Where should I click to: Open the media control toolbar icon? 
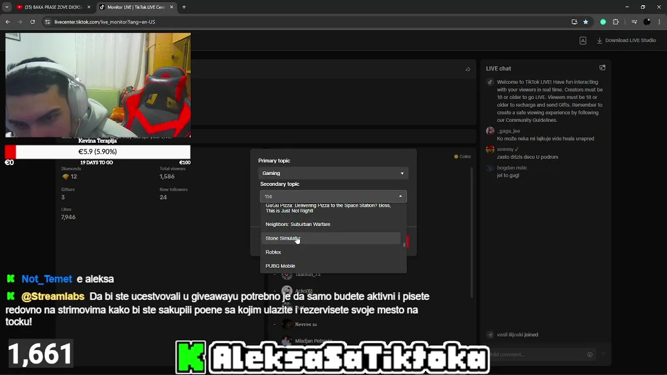pyautogui.click(x=634, y=22)
